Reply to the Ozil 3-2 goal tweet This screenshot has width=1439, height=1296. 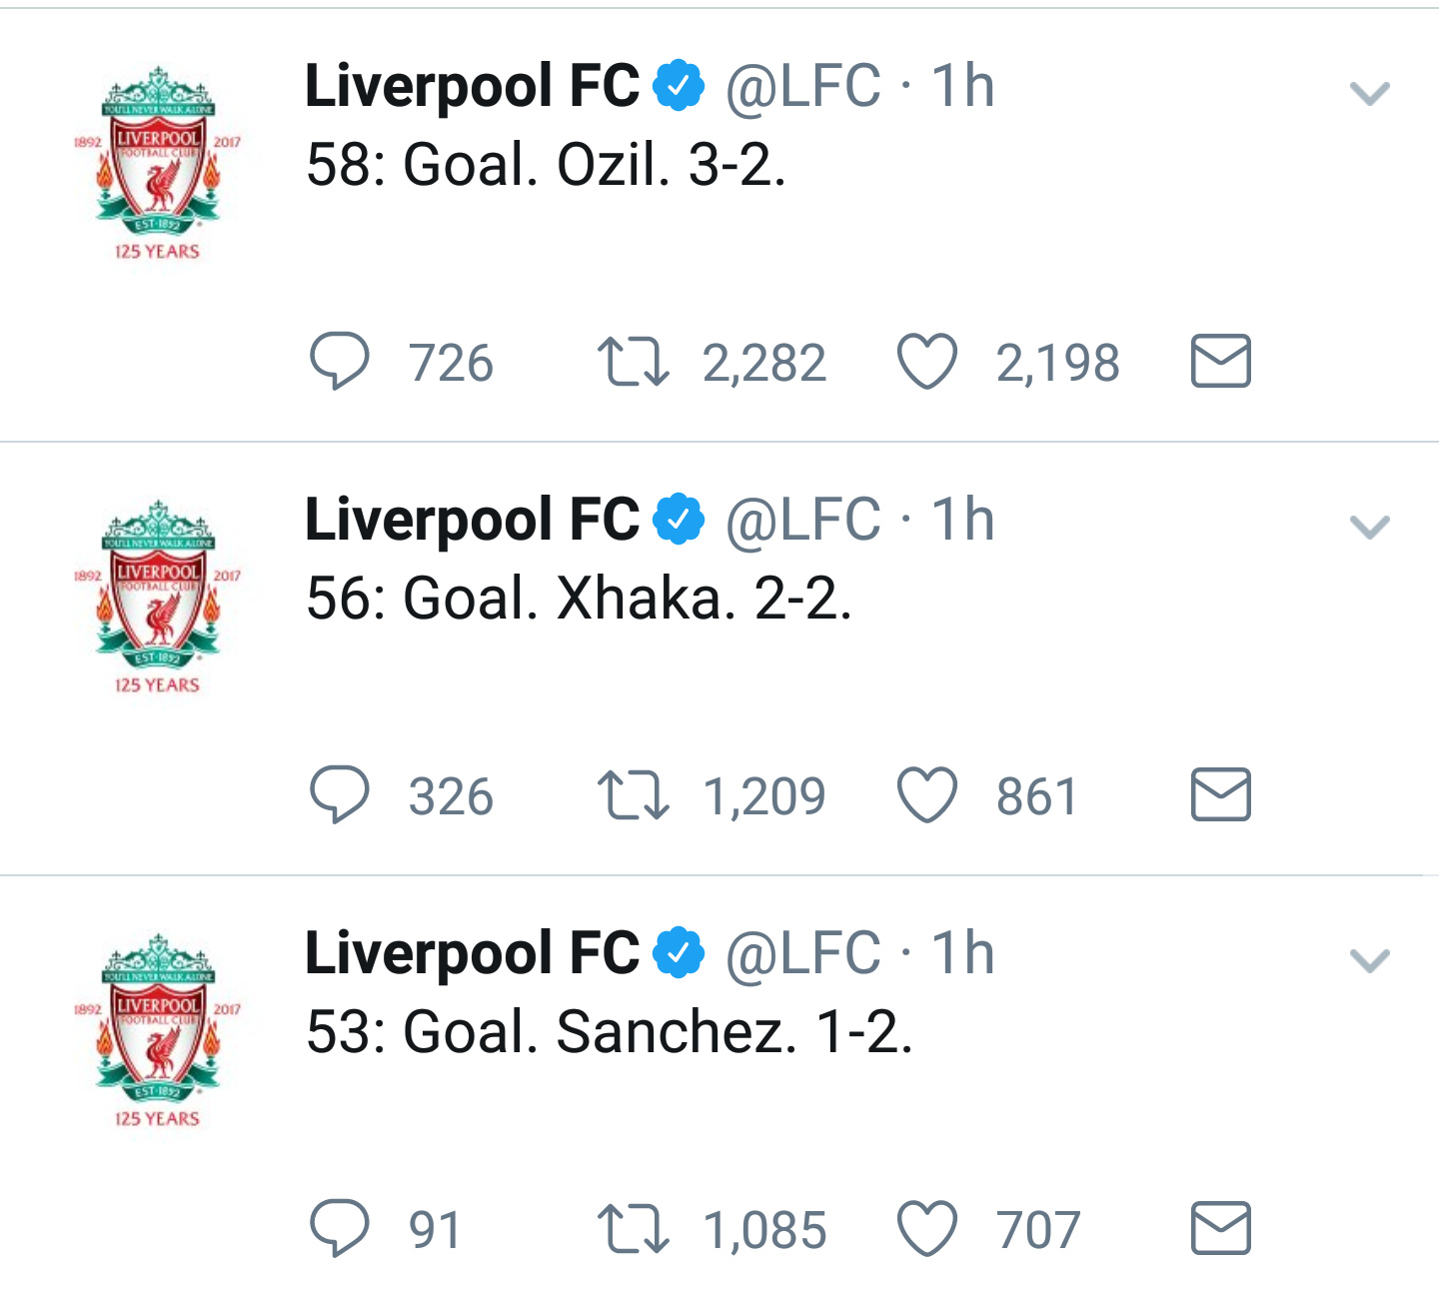click(x=340, y=361)
